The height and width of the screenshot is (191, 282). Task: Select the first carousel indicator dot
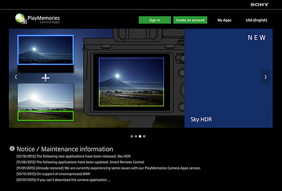132,136
